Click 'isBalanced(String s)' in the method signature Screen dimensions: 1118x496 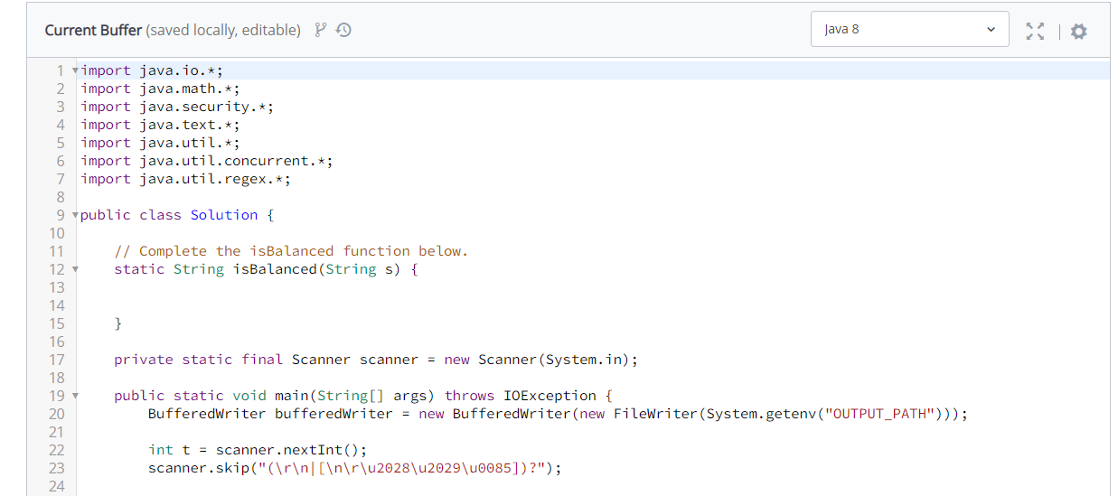coord(316,269)
